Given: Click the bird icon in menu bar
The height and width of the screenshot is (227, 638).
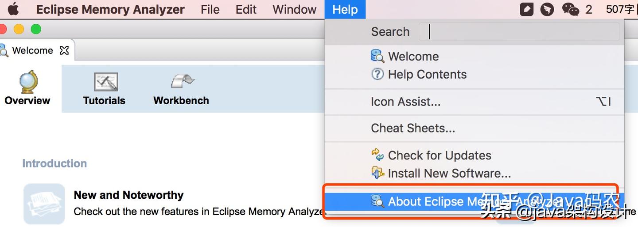Looking at the screenshot, I should click(x=547, y=9).
